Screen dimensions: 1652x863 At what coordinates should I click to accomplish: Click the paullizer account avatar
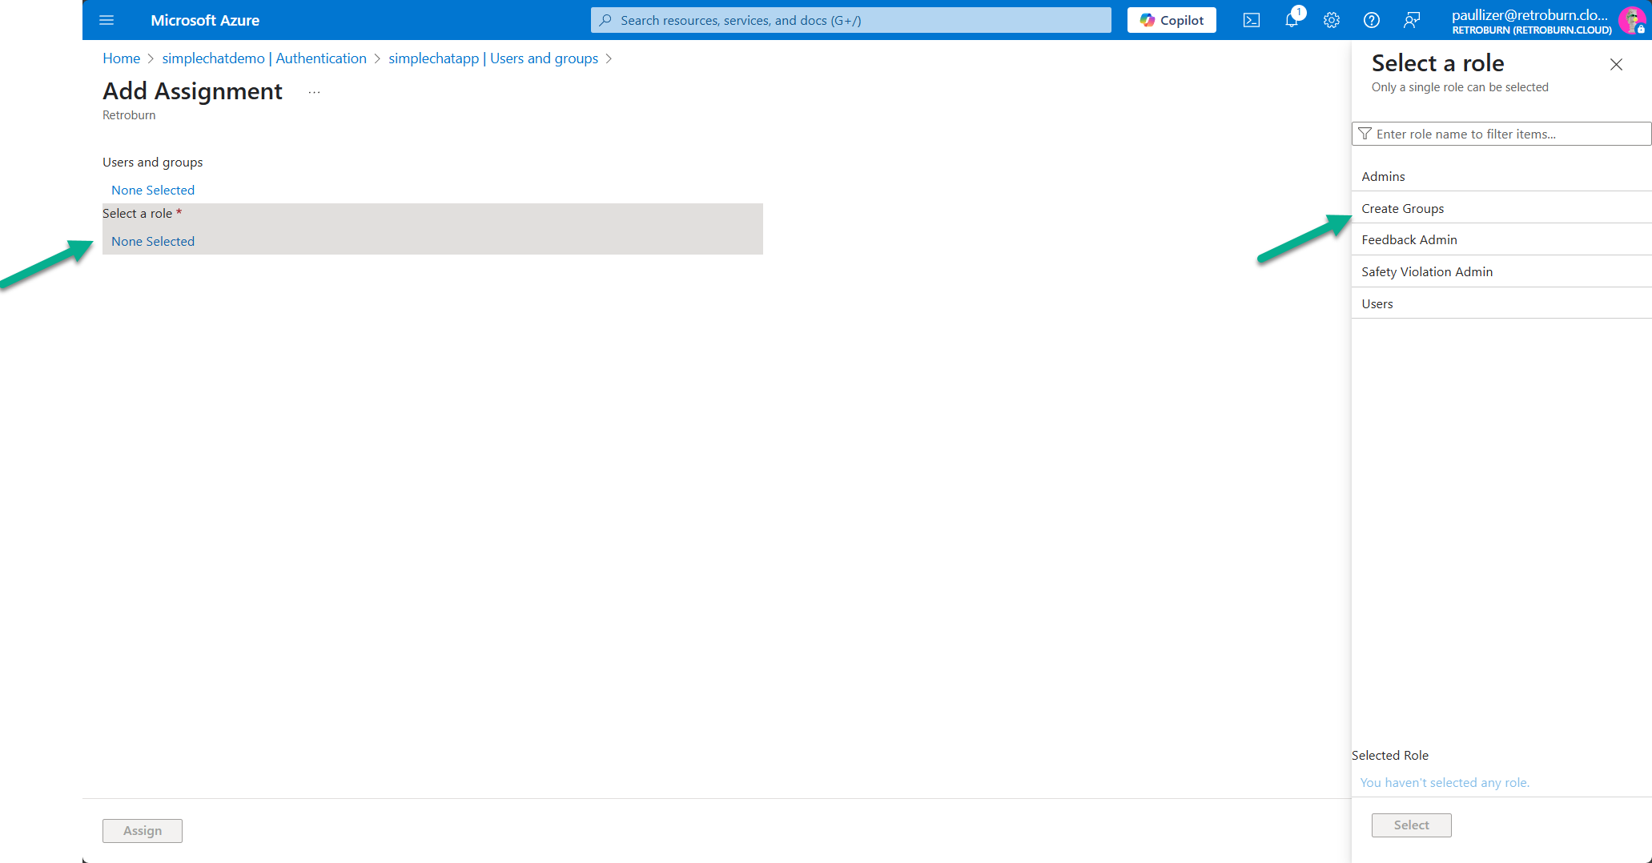1633,20
